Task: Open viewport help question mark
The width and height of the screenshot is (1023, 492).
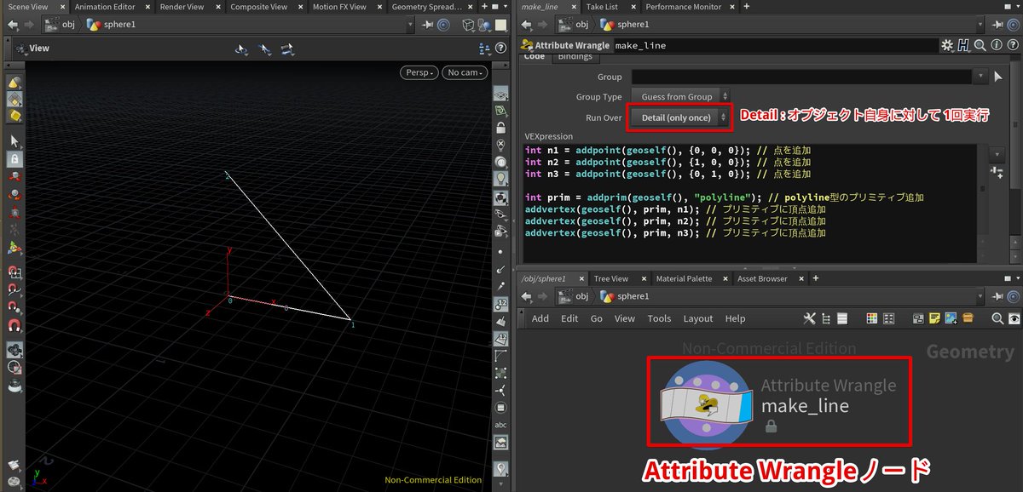Action: point(500,49)
